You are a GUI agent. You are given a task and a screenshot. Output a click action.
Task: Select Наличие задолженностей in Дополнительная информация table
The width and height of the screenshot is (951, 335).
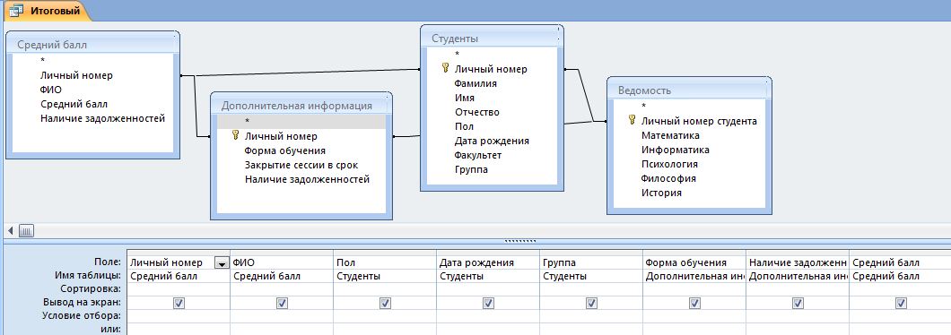pyautogui.click(x=307, y=179)
